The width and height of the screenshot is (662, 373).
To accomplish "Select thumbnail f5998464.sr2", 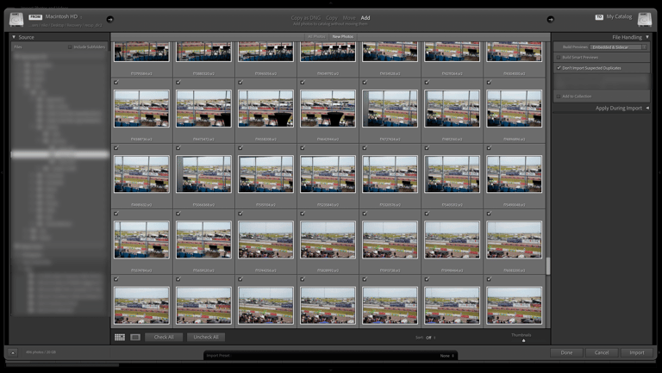I will (x=452, y=239).
